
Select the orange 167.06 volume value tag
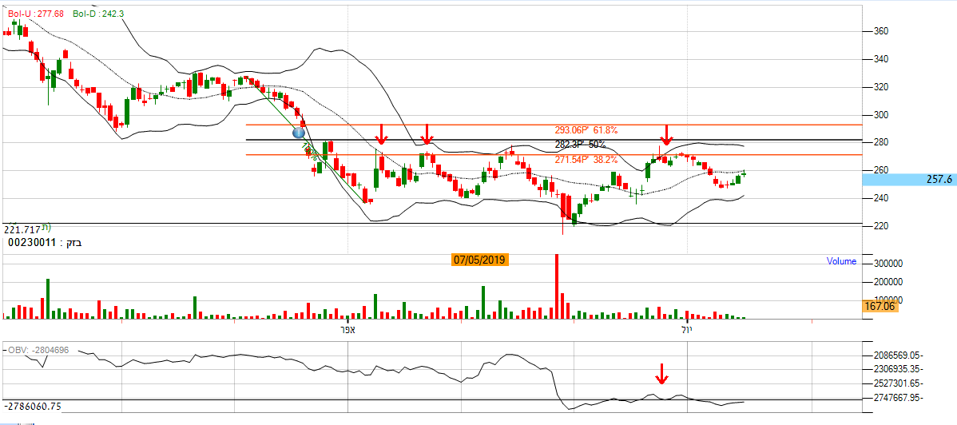(877, 306)
